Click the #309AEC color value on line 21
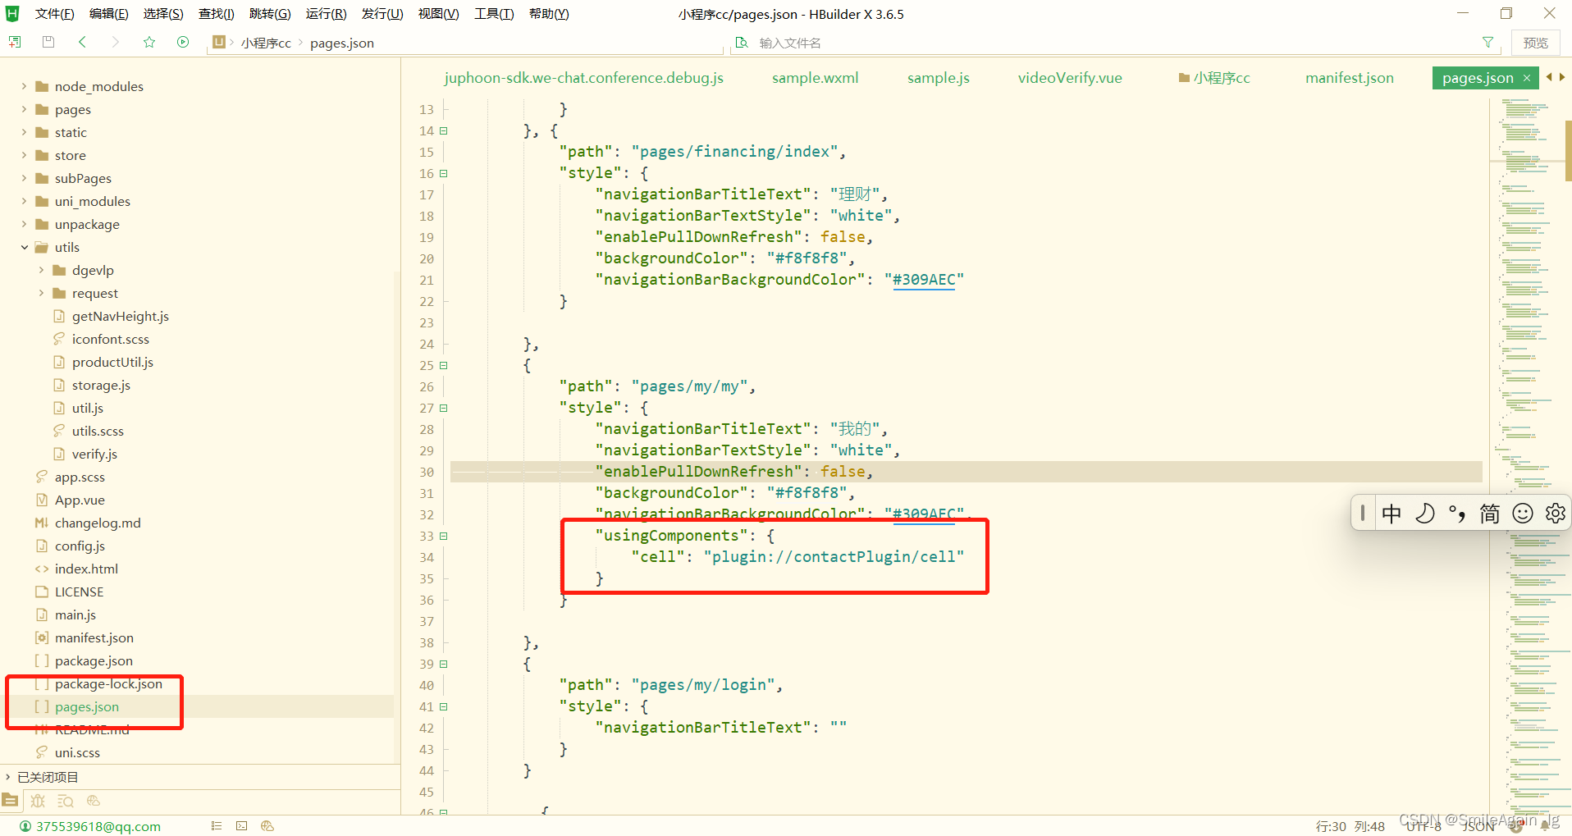 tap(924, 280)
